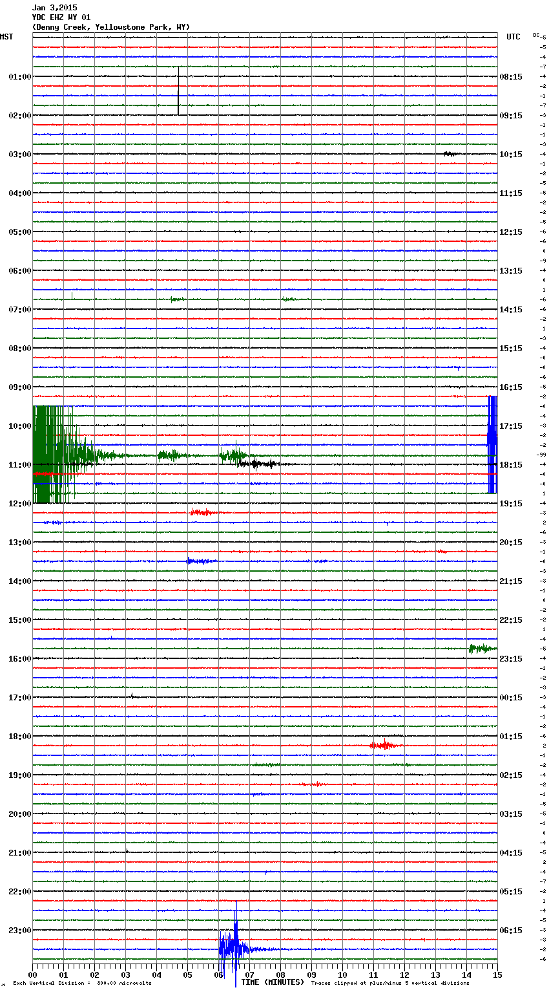Select the 10:00 MST time label
Viewport: 549px width, 992px height.
pos(19,426)
